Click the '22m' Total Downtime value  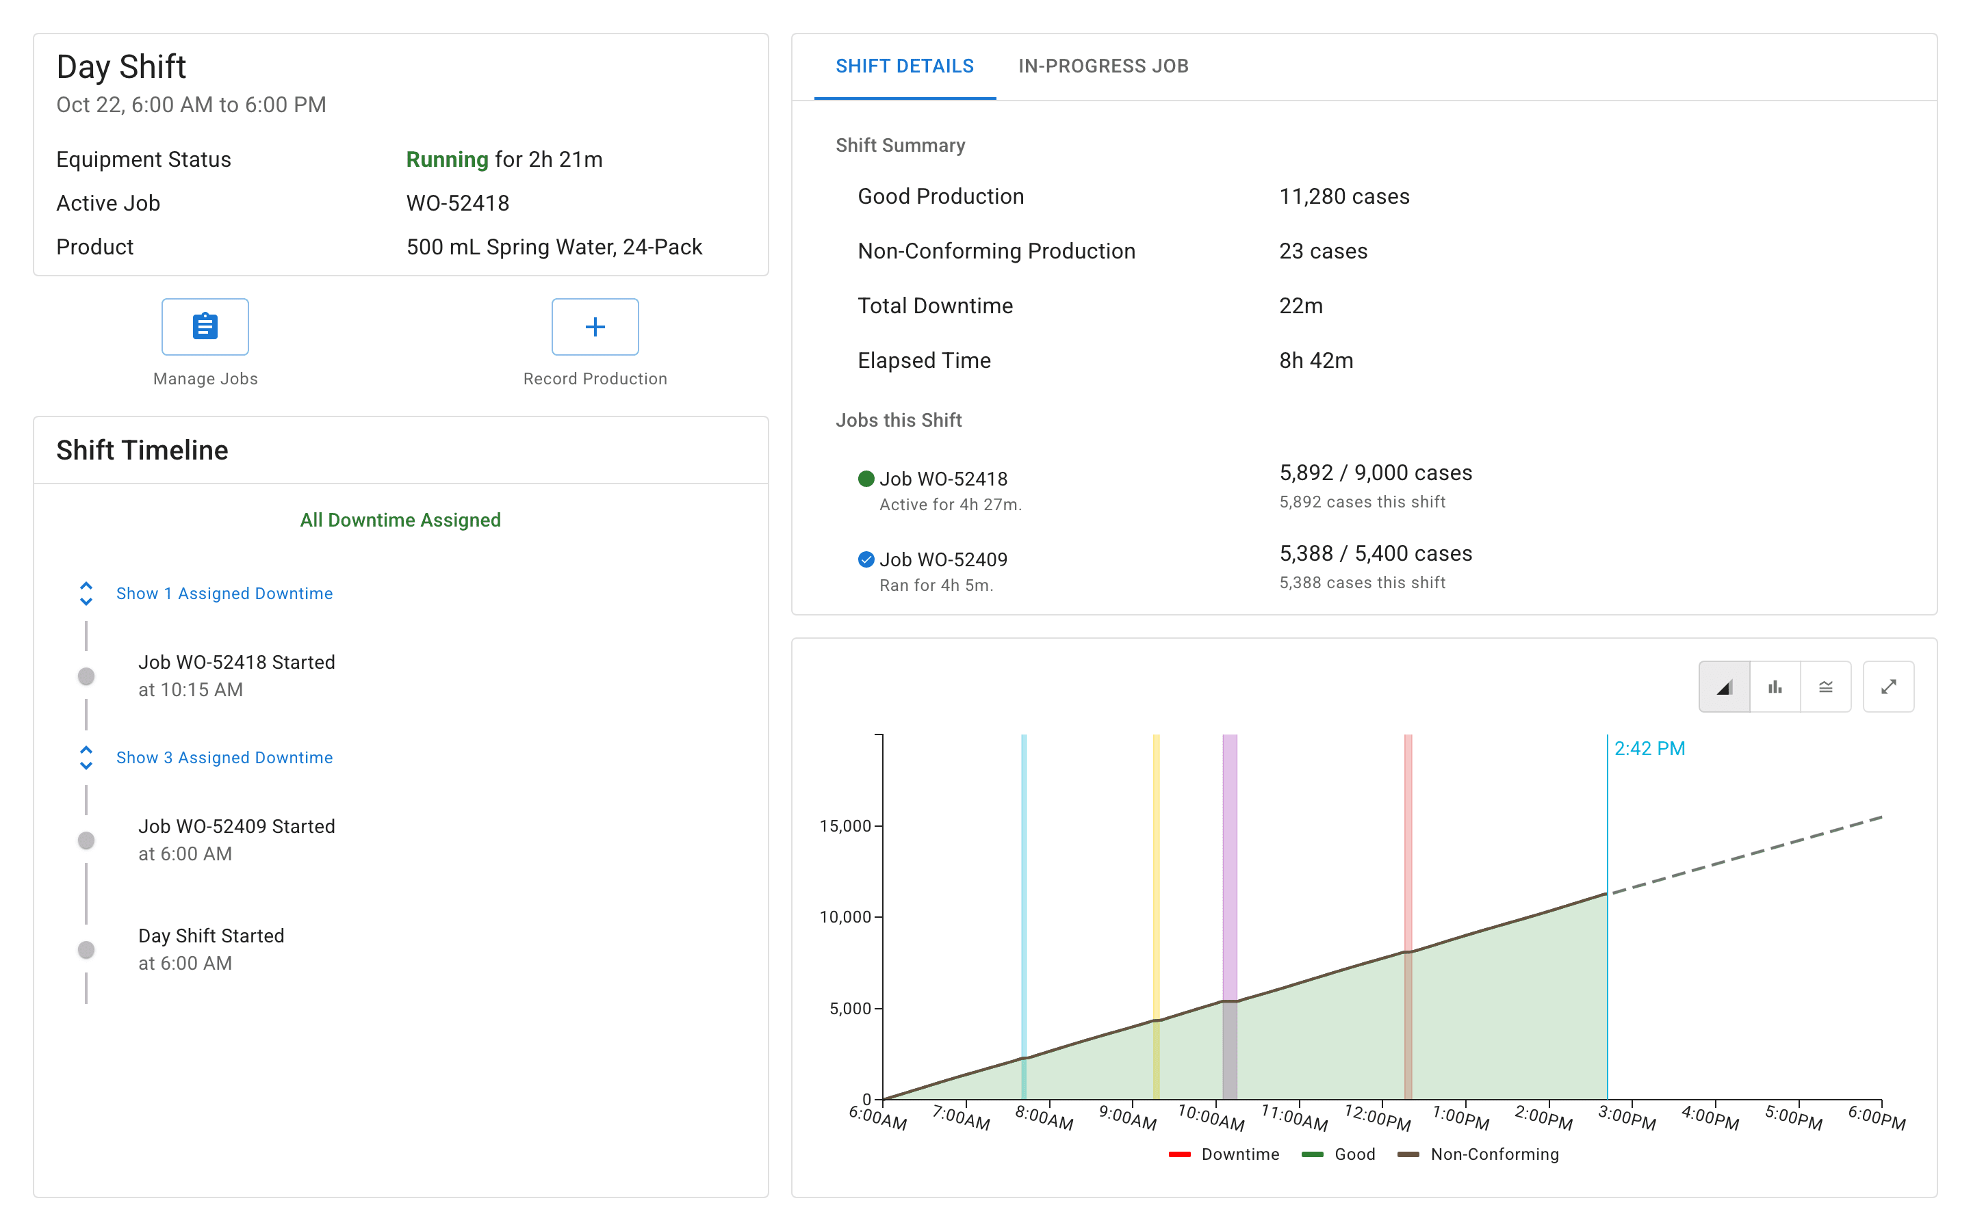click(x=1301, y=305)
